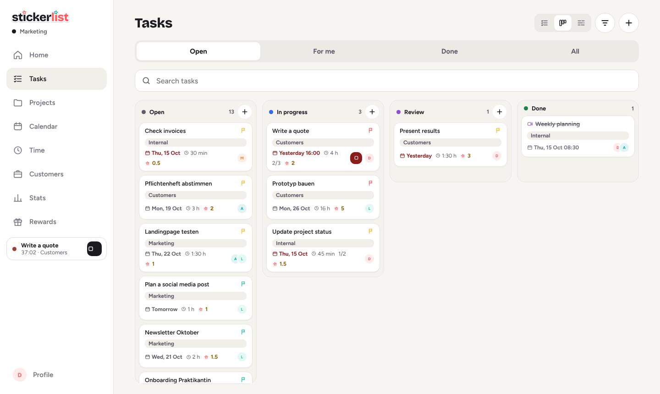
Task: Open the Landingpage testen task
Action: pyautogui.click(x=196, y=247)
